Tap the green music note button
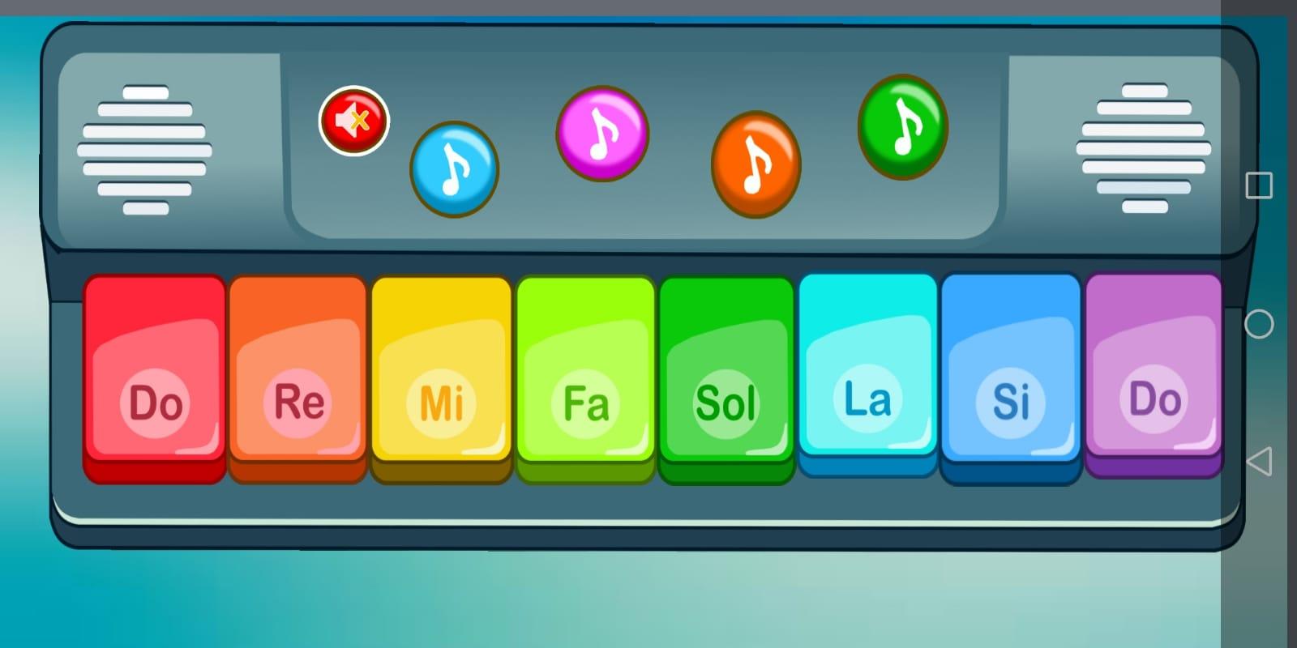Viewport: 1297px width, 648px height. (903, 126)
